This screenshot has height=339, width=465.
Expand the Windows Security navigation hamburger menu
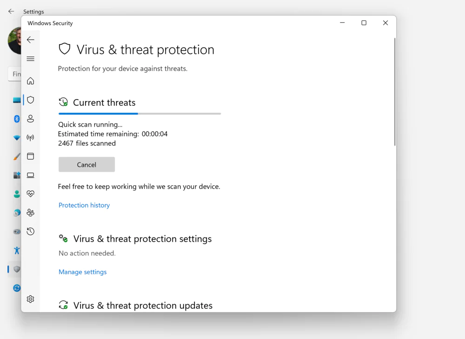tap(31, 59)
